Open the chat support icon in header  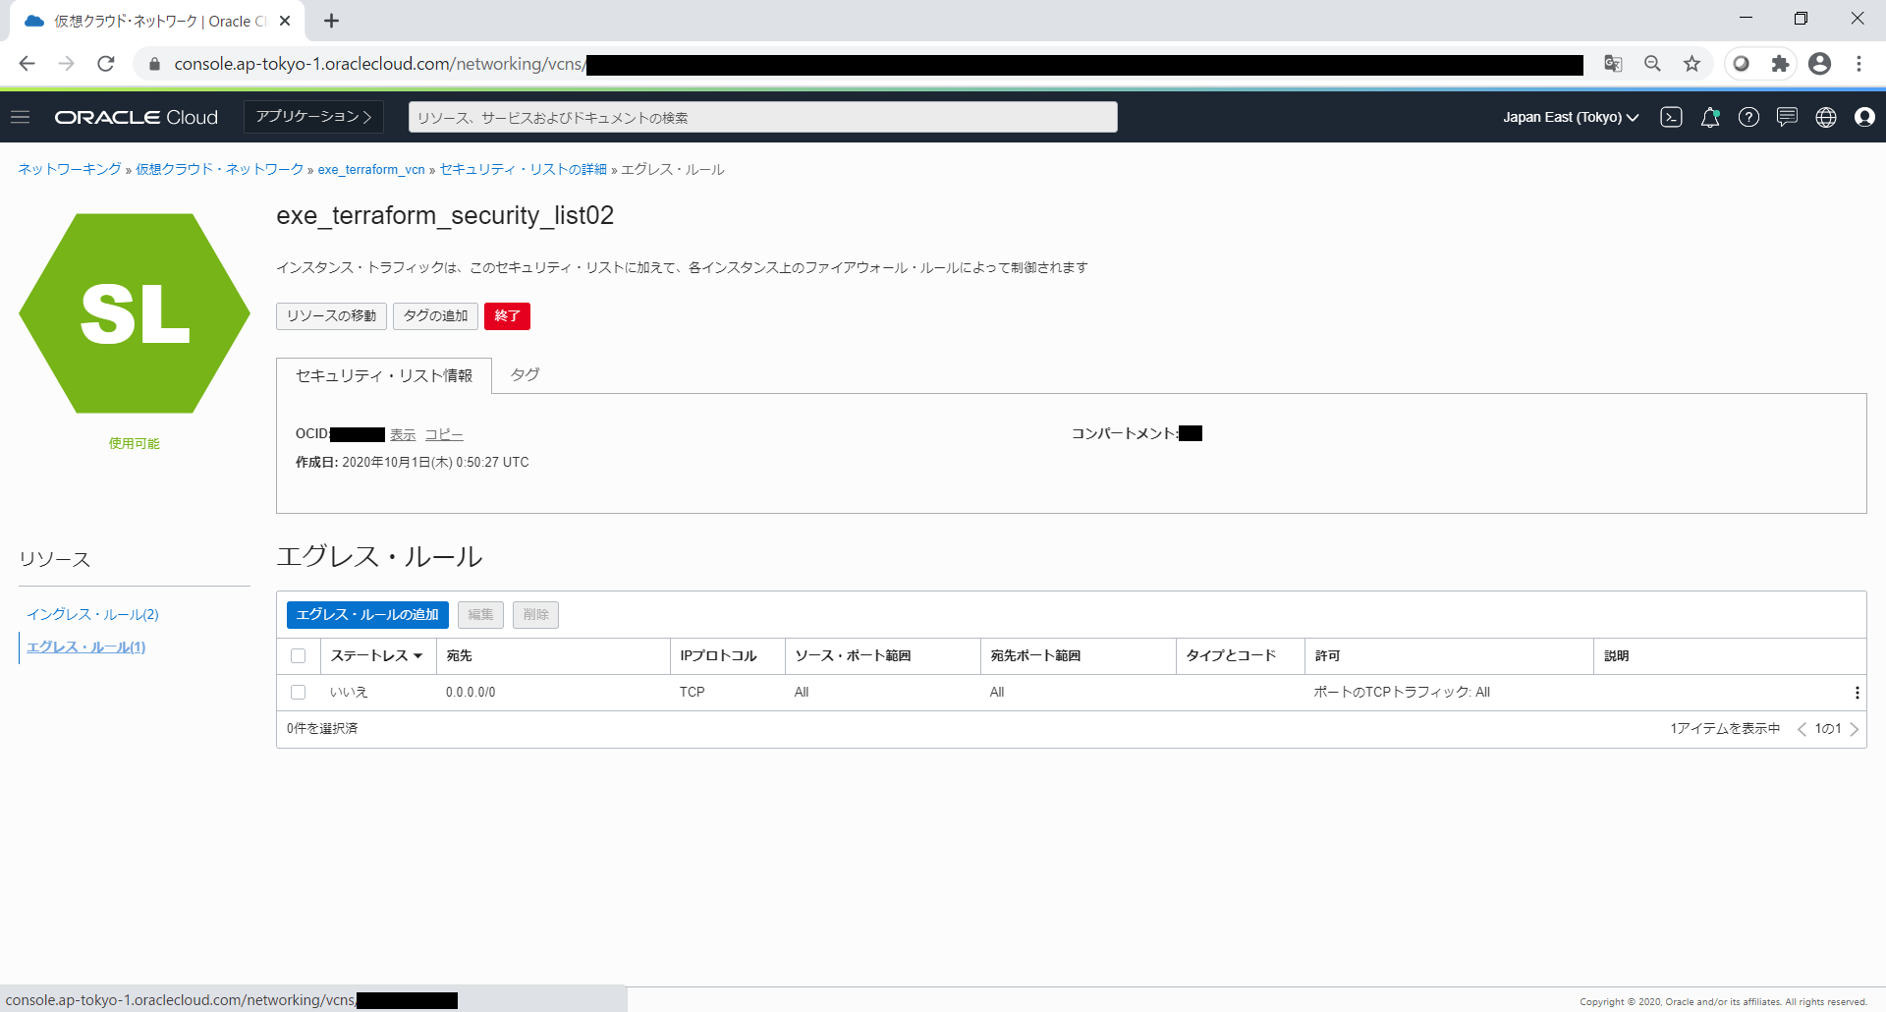click(1787, 117)
